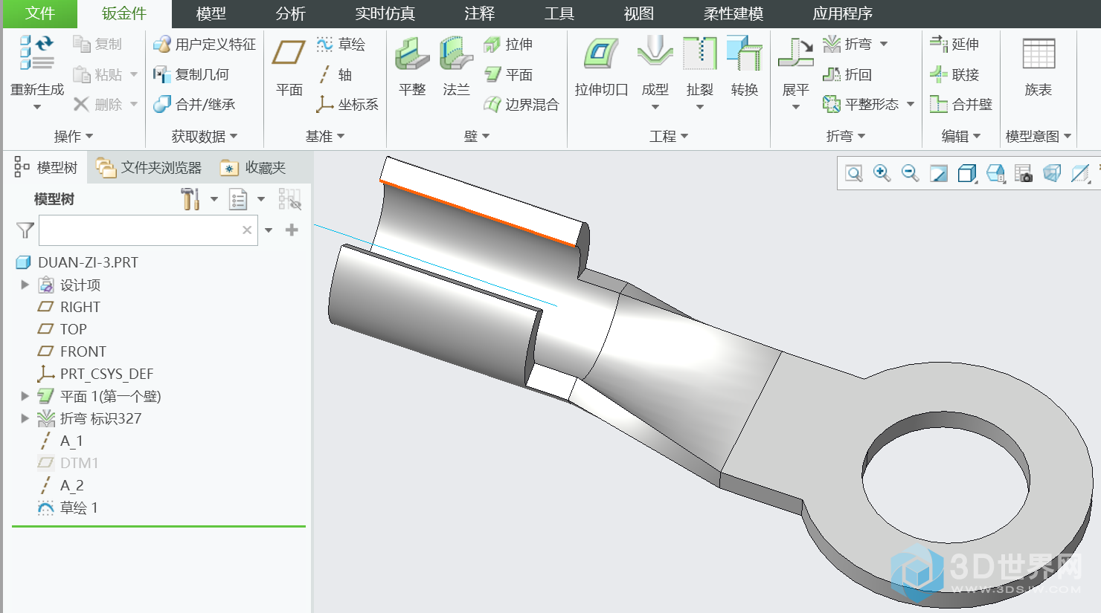Click the 扯裂 (rip) tool icon

click(x=700, y=53)
